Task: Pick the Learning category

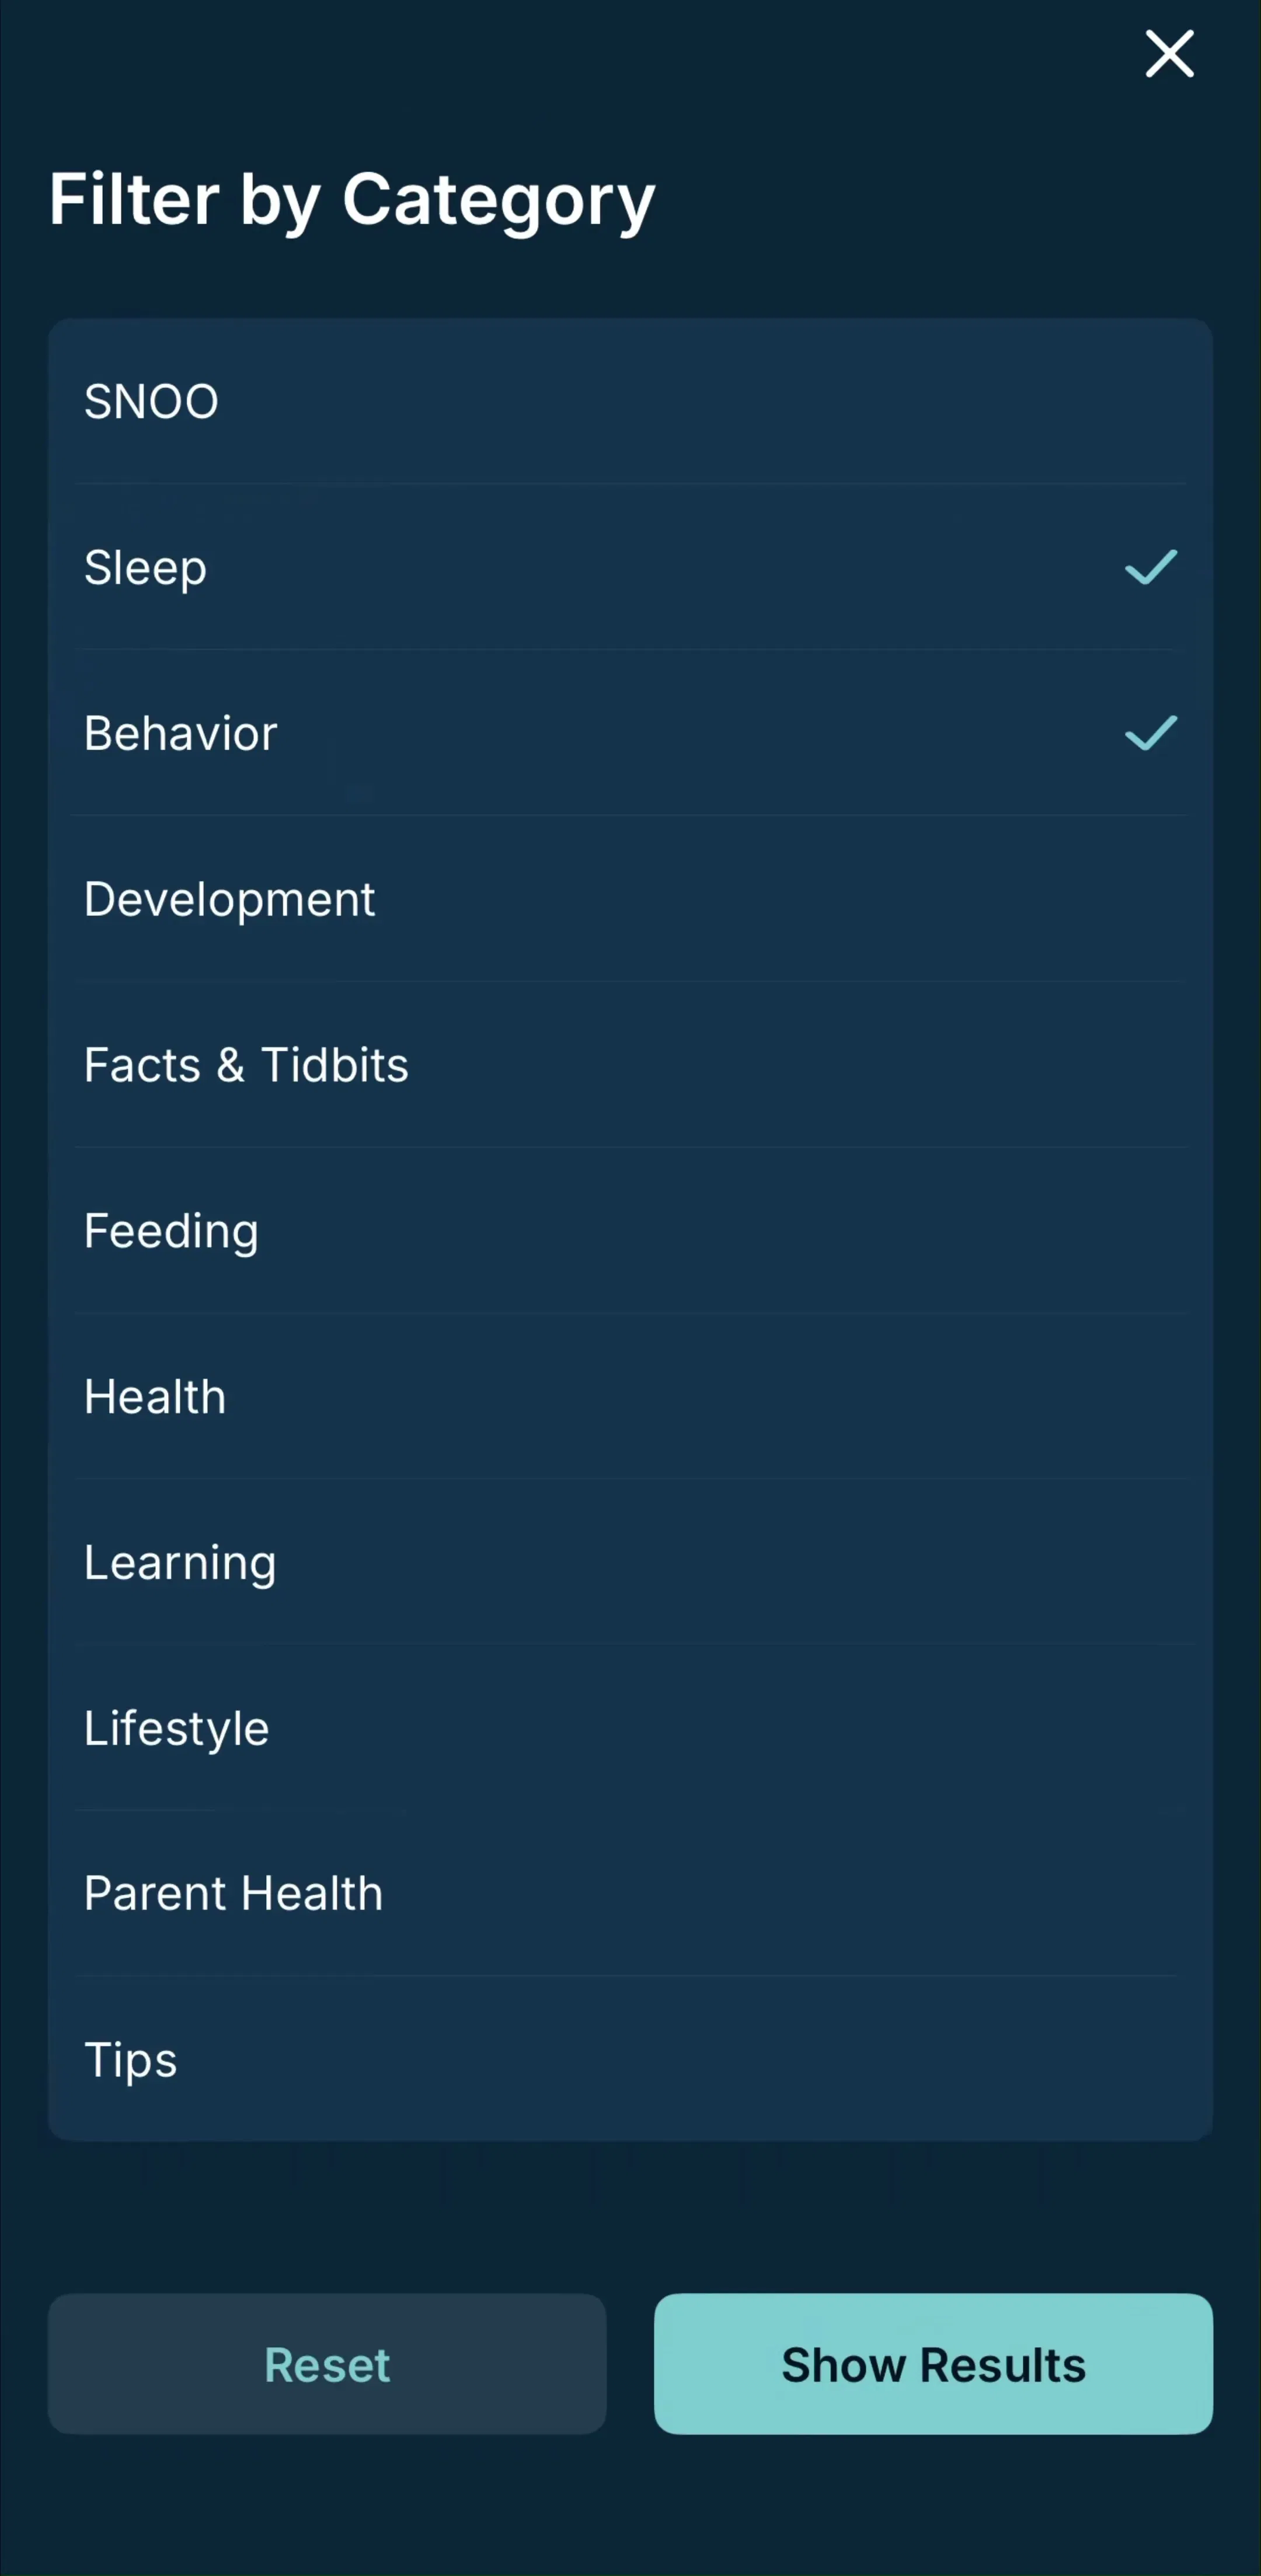Action: coord(631,1562)
